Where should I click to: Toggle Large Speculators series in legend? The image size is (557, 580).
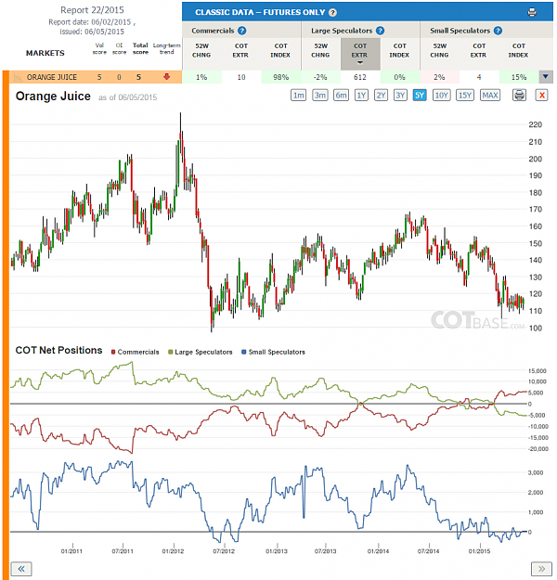click(x=201, y=352)
